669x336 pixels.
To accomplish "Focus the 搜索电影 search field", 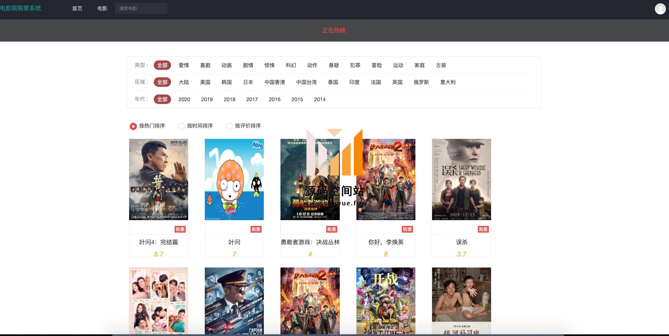I will point(141,8).
